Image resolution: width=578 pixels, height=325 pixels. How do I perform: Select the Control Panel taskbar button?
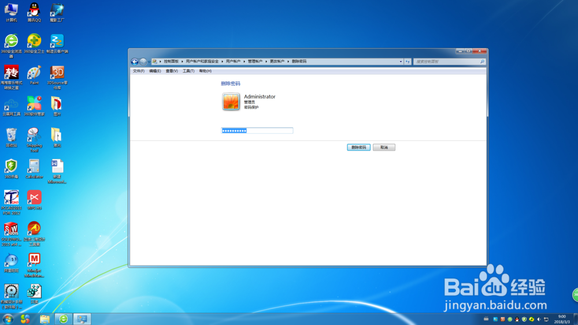tap(82, 319)
